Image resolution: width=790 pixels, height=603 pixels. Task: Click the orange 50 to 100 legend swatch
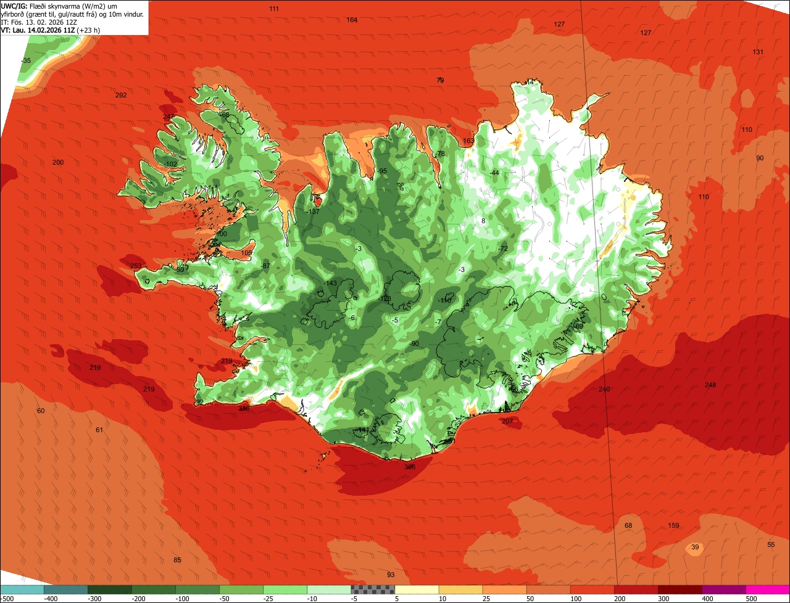(549, 589)
